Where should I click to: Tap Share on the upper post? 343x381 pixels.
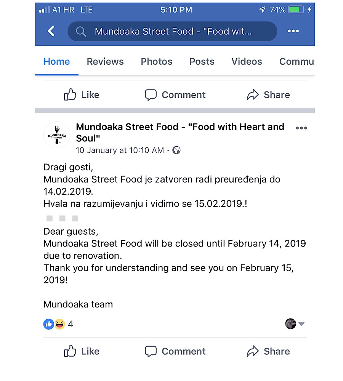click(268, 95)
